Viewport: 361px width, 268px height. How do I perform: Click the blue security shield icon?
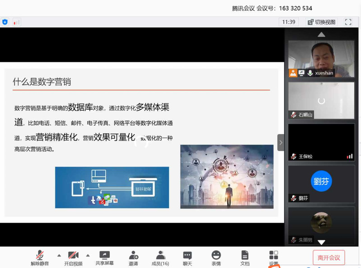tap(5, 22)
